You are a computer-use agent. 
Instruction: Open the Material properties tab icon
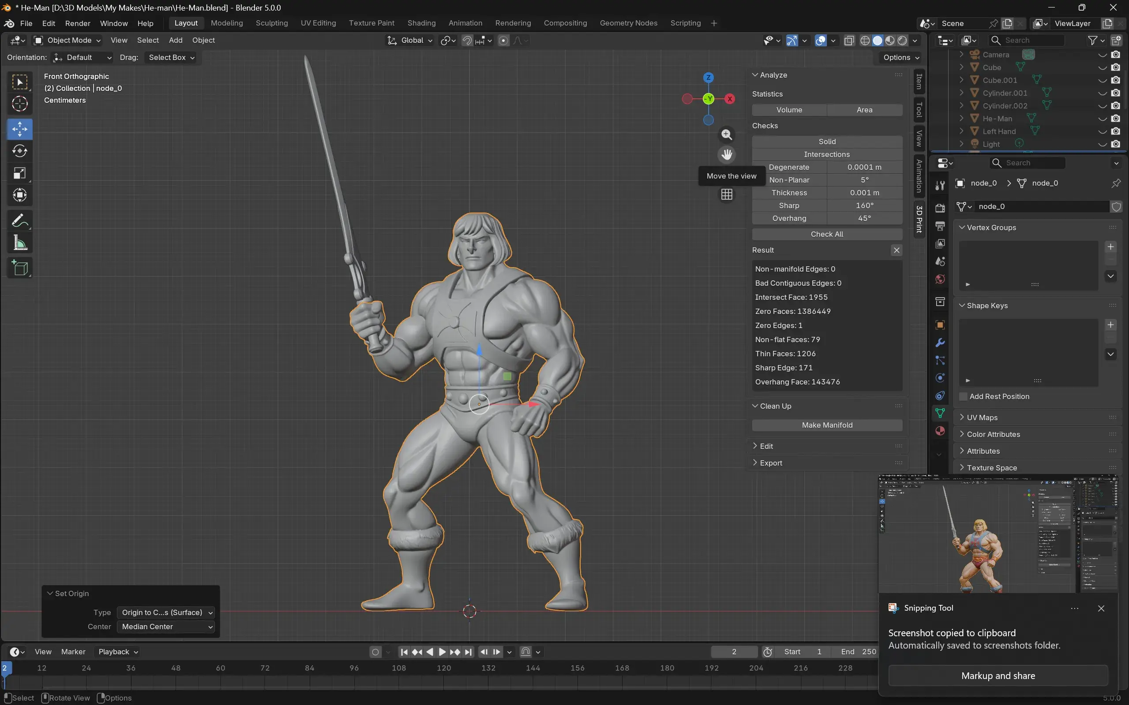click(940, 431)
